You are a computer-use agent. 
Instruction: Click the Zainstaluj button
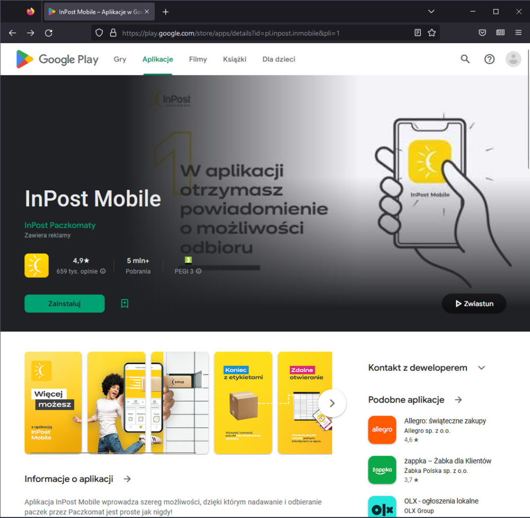point(65,304)
